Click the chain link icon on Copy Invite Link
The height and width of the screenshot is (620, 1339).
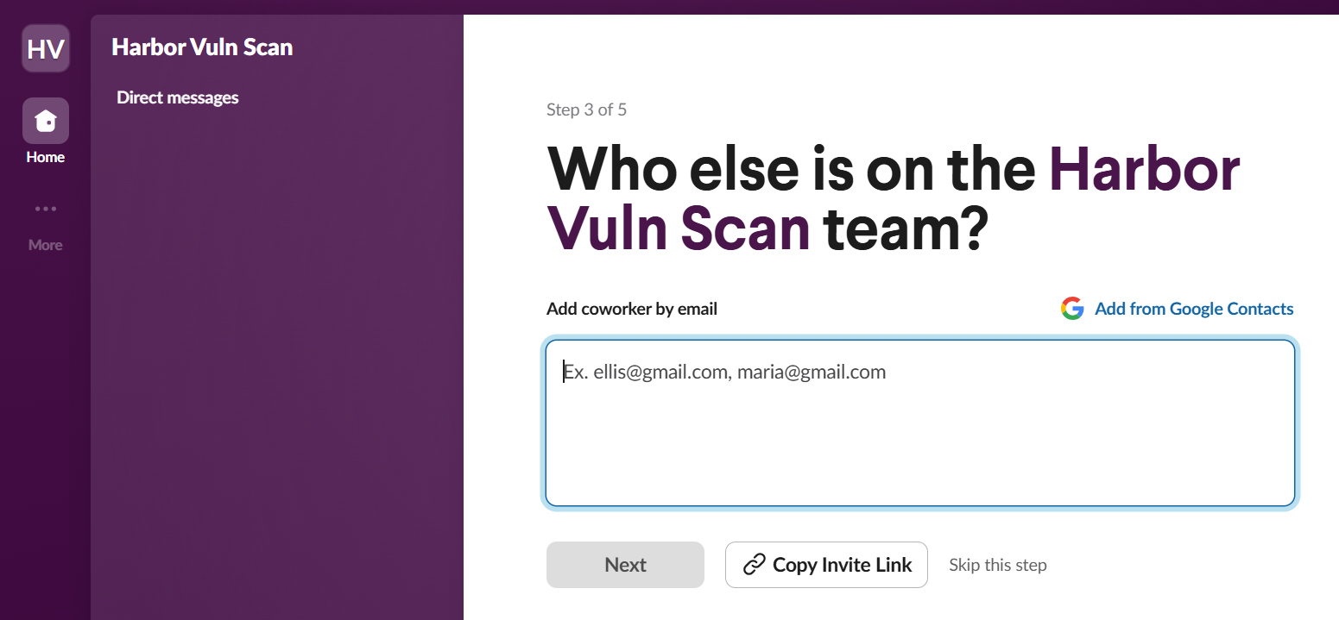(x=755, y=565)
